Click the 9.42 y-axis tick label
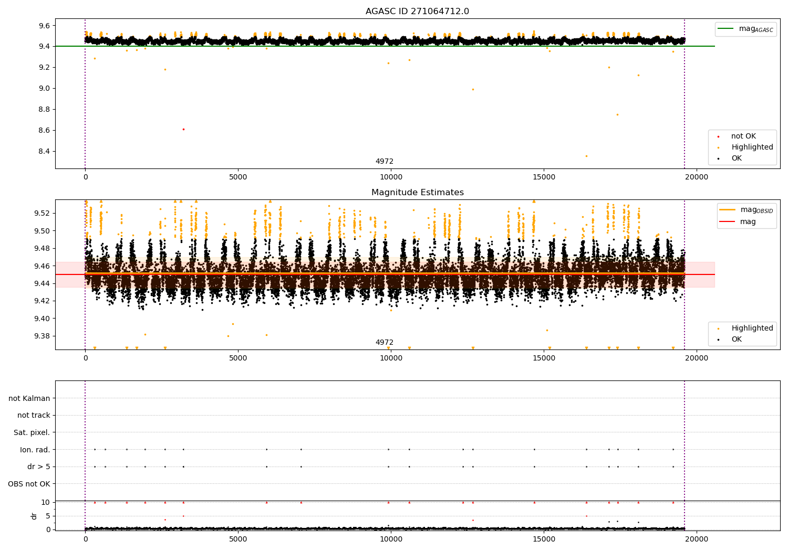 pyautogui.click(x=42, y=301)
